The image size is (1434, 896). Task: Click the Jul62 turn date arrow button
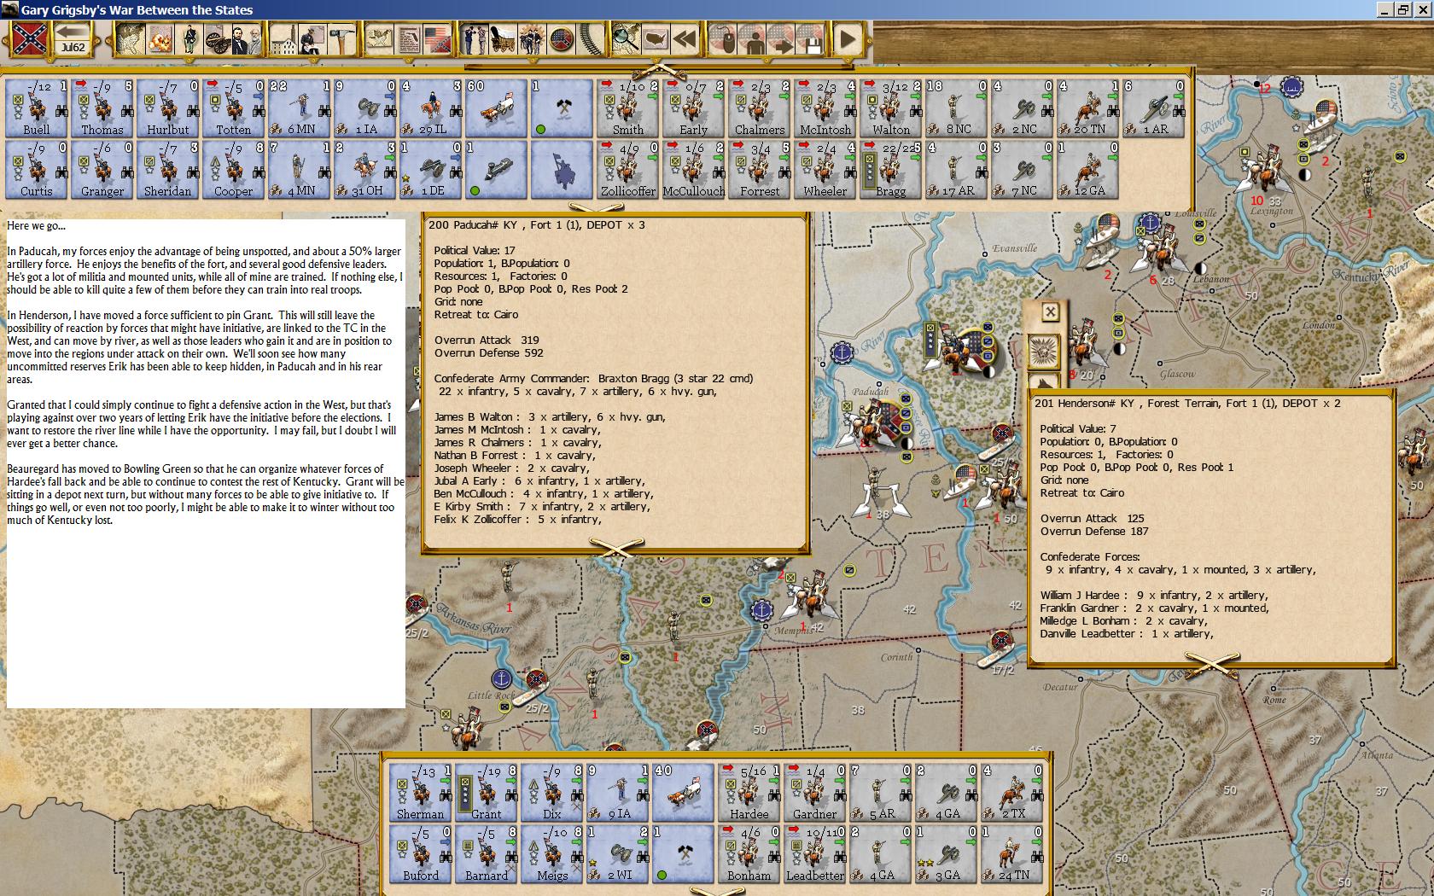[73, 39]
